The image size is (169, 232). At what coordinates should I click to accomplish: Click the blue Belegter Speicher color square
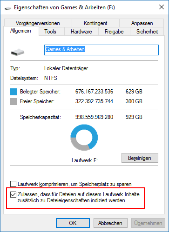click(x=14, y=92)
